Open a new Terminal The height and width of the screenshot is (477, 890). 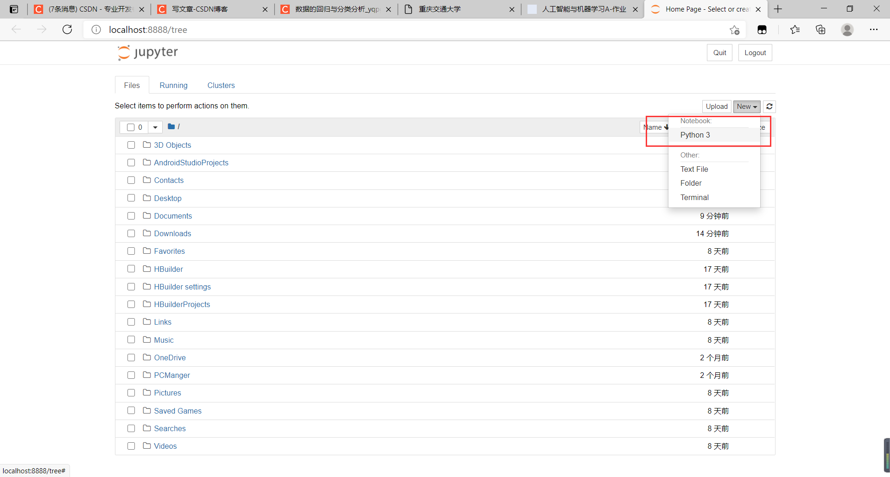[x=714, y=197]
